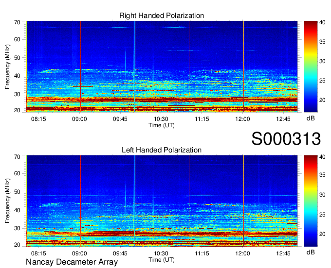This screenshot has width=331, height=268.
Task: Click the 20 label on Left Handed color bar
Action: point(322,234)
